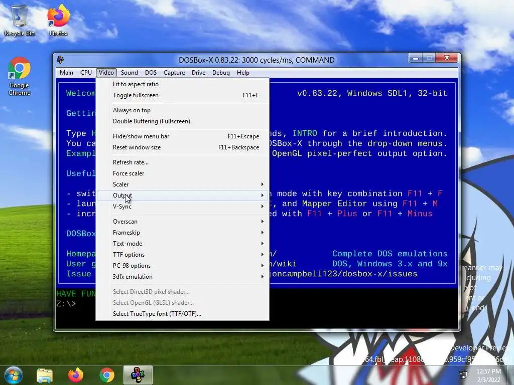The image size is (514, 385).
Task: Select Reset window size
Action: click(x=182, y=148)
